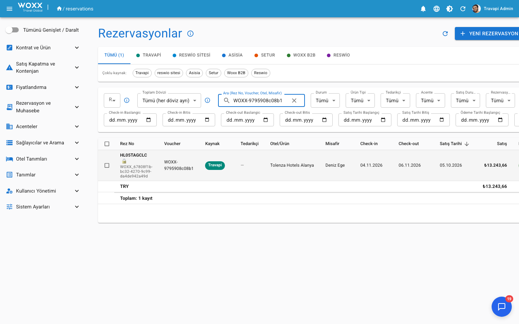Open Durum filter dropdown
This screenshot has width=519, height=324.
point(325,100)
